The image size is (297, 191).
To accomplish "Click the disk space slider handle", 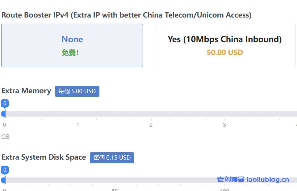I will (4, 180).
